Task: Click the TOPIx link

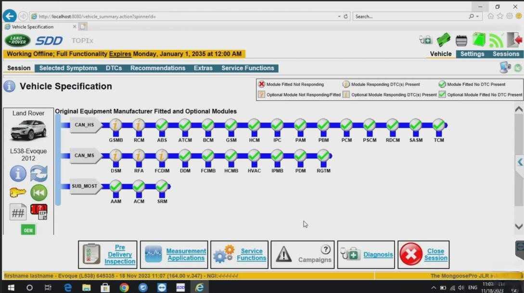Action: (x=82, y=41)
